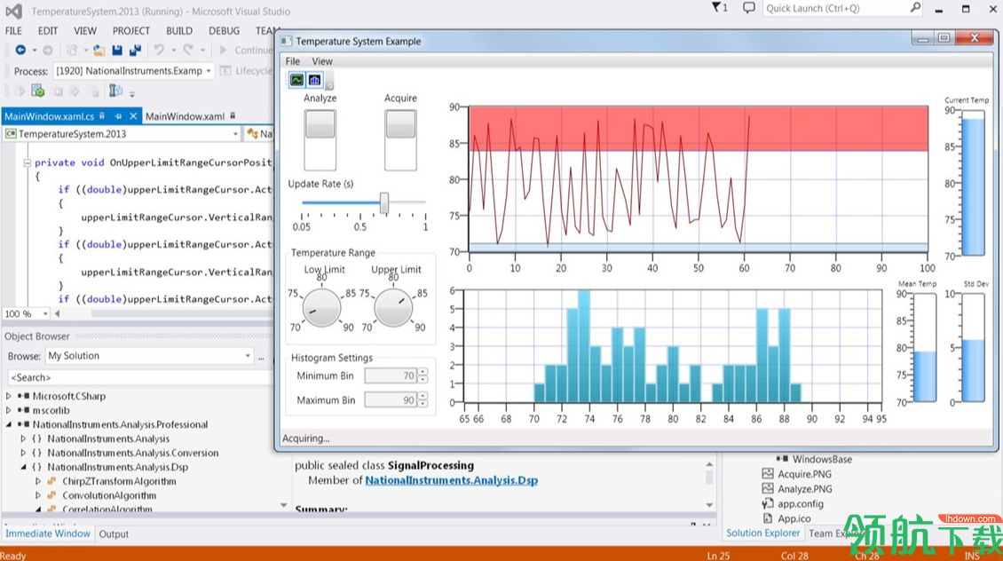Screen dimensions: 1003x561
Task: Expand ConvolutionAlgorithm class node
Action: (38, 495)
